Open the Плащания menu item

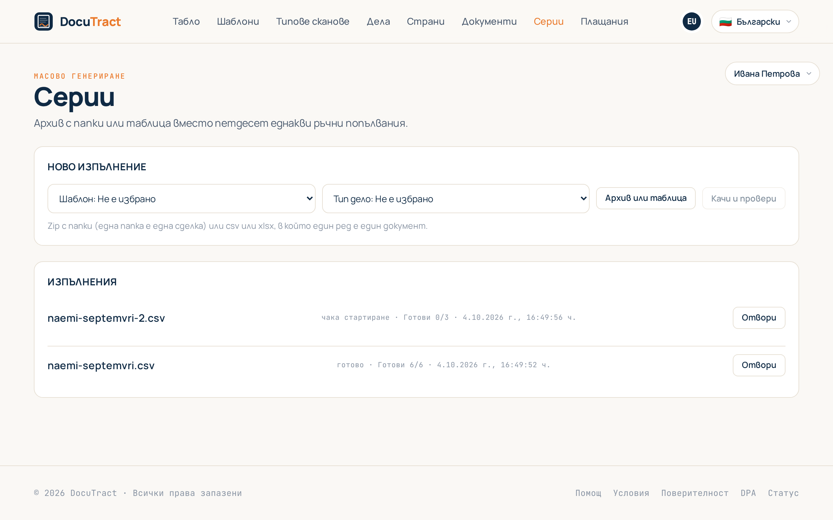[604, 21]
